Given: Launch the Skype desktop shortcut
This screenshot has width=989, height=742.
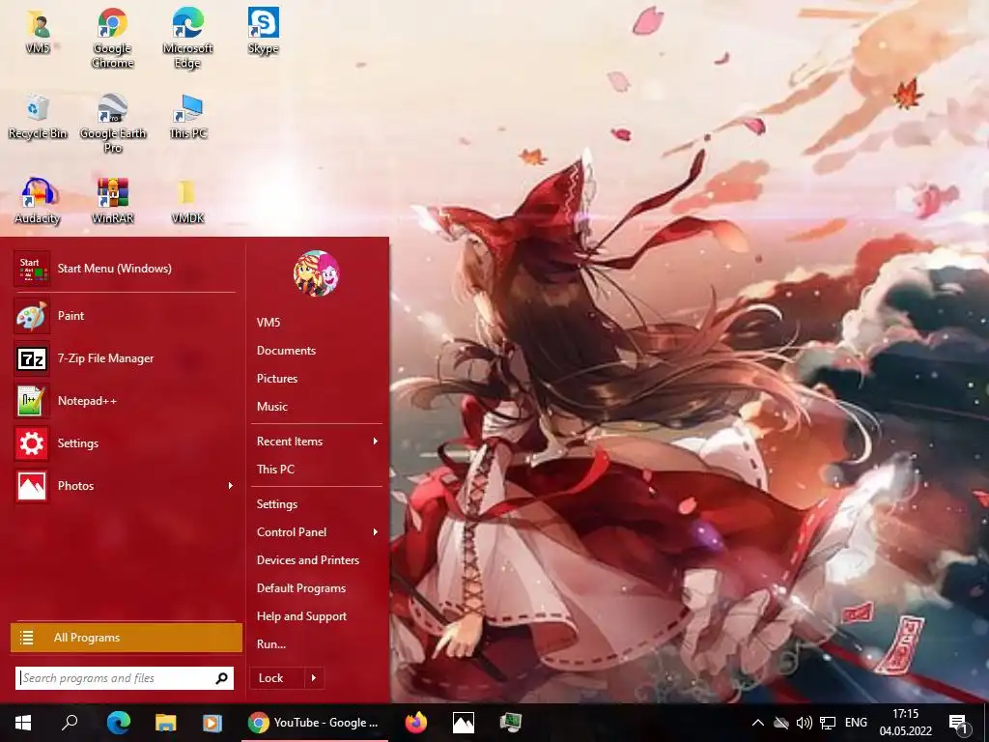Looking at the screenshot, I should coord(263,30).
